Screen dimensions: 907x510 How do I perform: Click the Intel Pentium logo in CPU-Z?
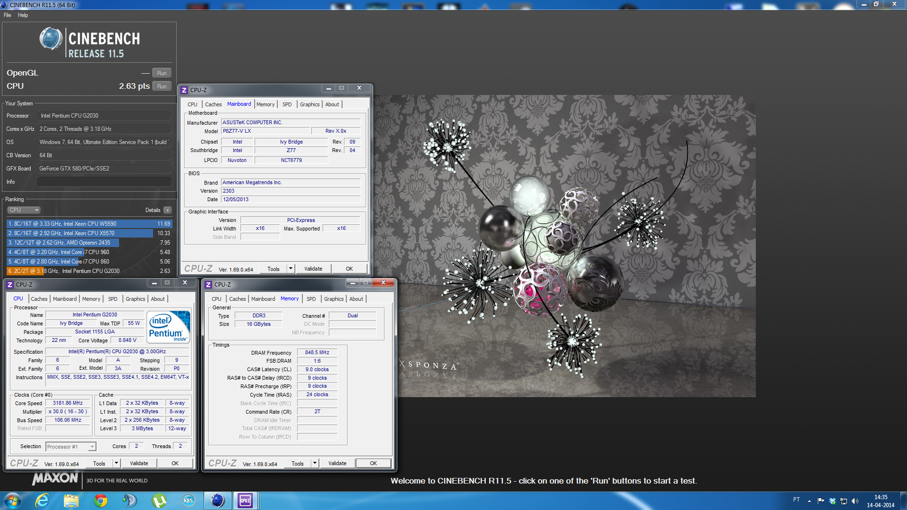point(169,327)
